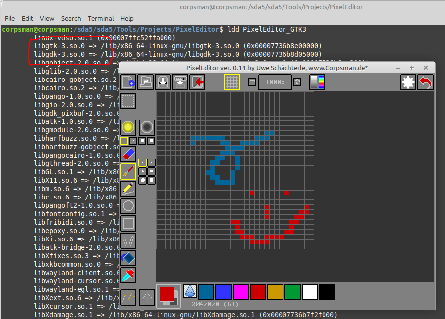Toggle the grid overlay display

tap(232, 82)
